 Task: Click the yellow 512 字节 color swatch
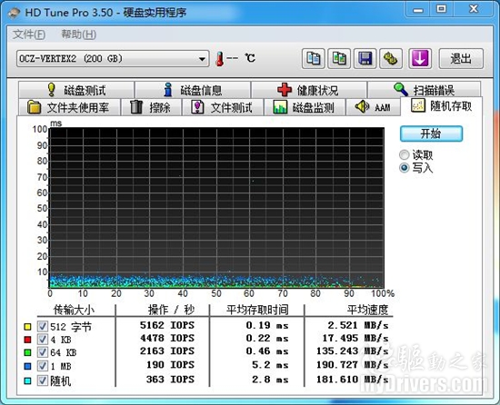click(x=28, y=327)
